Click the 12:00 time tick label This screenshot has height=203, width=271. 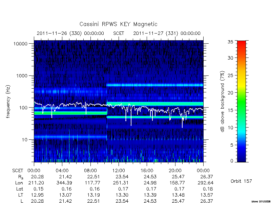[119, 171]
